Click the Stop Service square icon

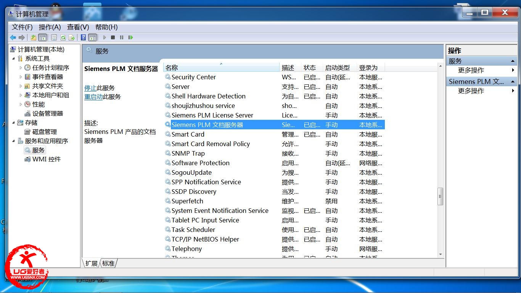pos(113,37)
